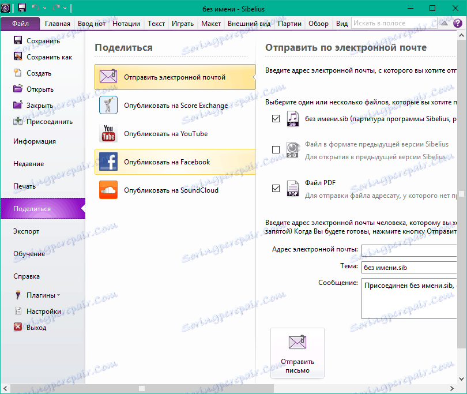Open the Партии ribbon tab
This screenshot has height=394, width=467.
coord(289,24)
